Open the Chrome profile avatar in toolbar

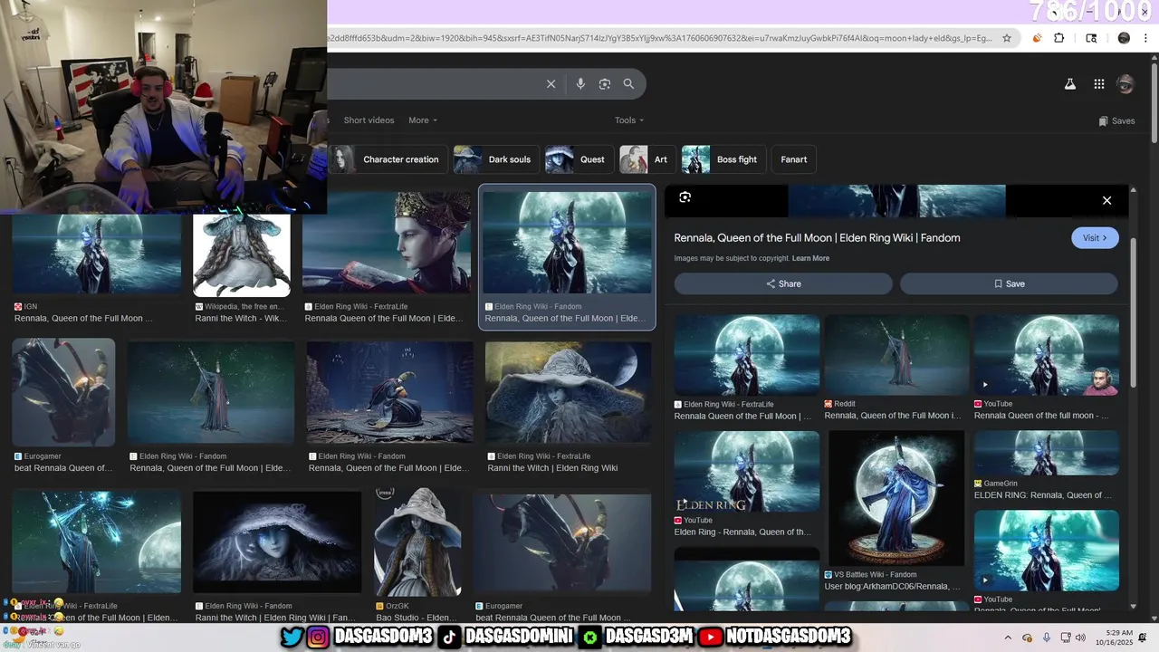1124,38
